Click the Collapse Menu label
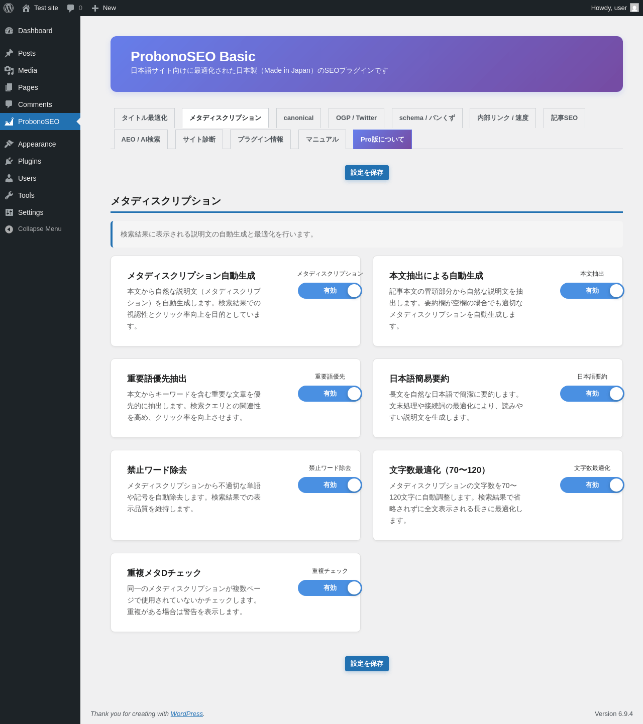643x724 pixels. pyautogui.click(x=40, y=229)
